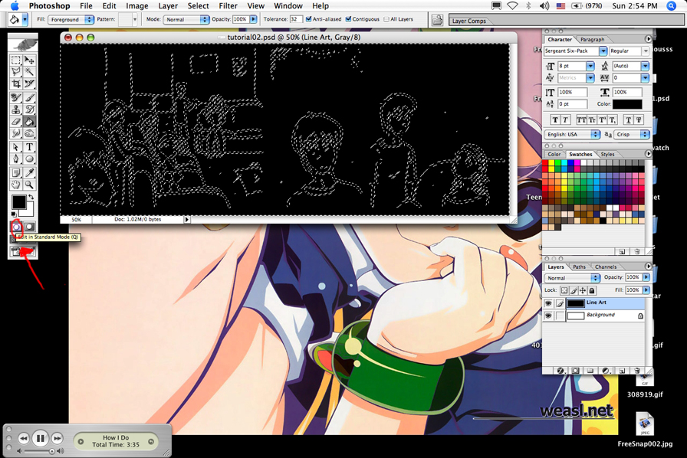Image resolution: width=687 pixels, height=458 pixels.
Task: Open the painting Mode dropdown in options bar
Action: tap(186, 20)
